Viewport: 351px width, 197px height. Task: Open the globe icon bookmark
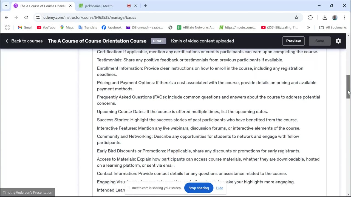pyautogui.click(x=170, y=27)
